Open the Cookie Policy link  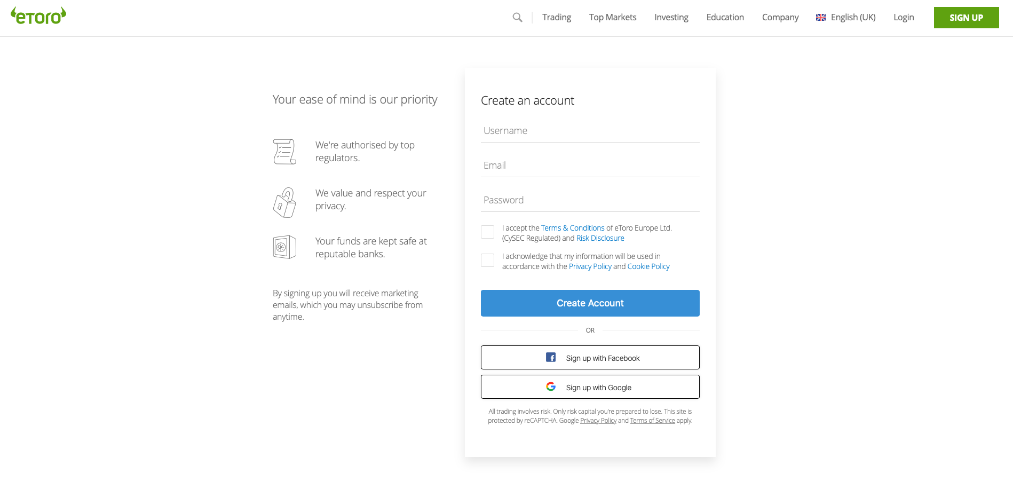[x=648, y=266]
